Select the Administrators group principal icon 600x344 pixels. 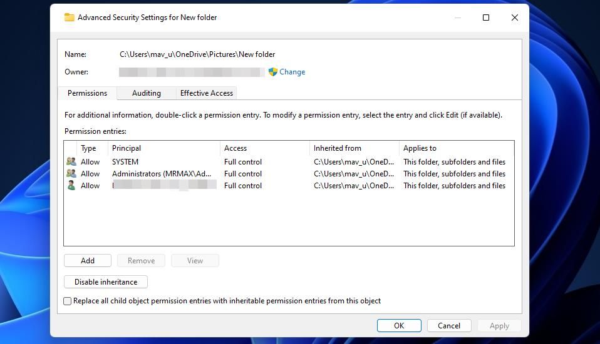pos(71,174)
